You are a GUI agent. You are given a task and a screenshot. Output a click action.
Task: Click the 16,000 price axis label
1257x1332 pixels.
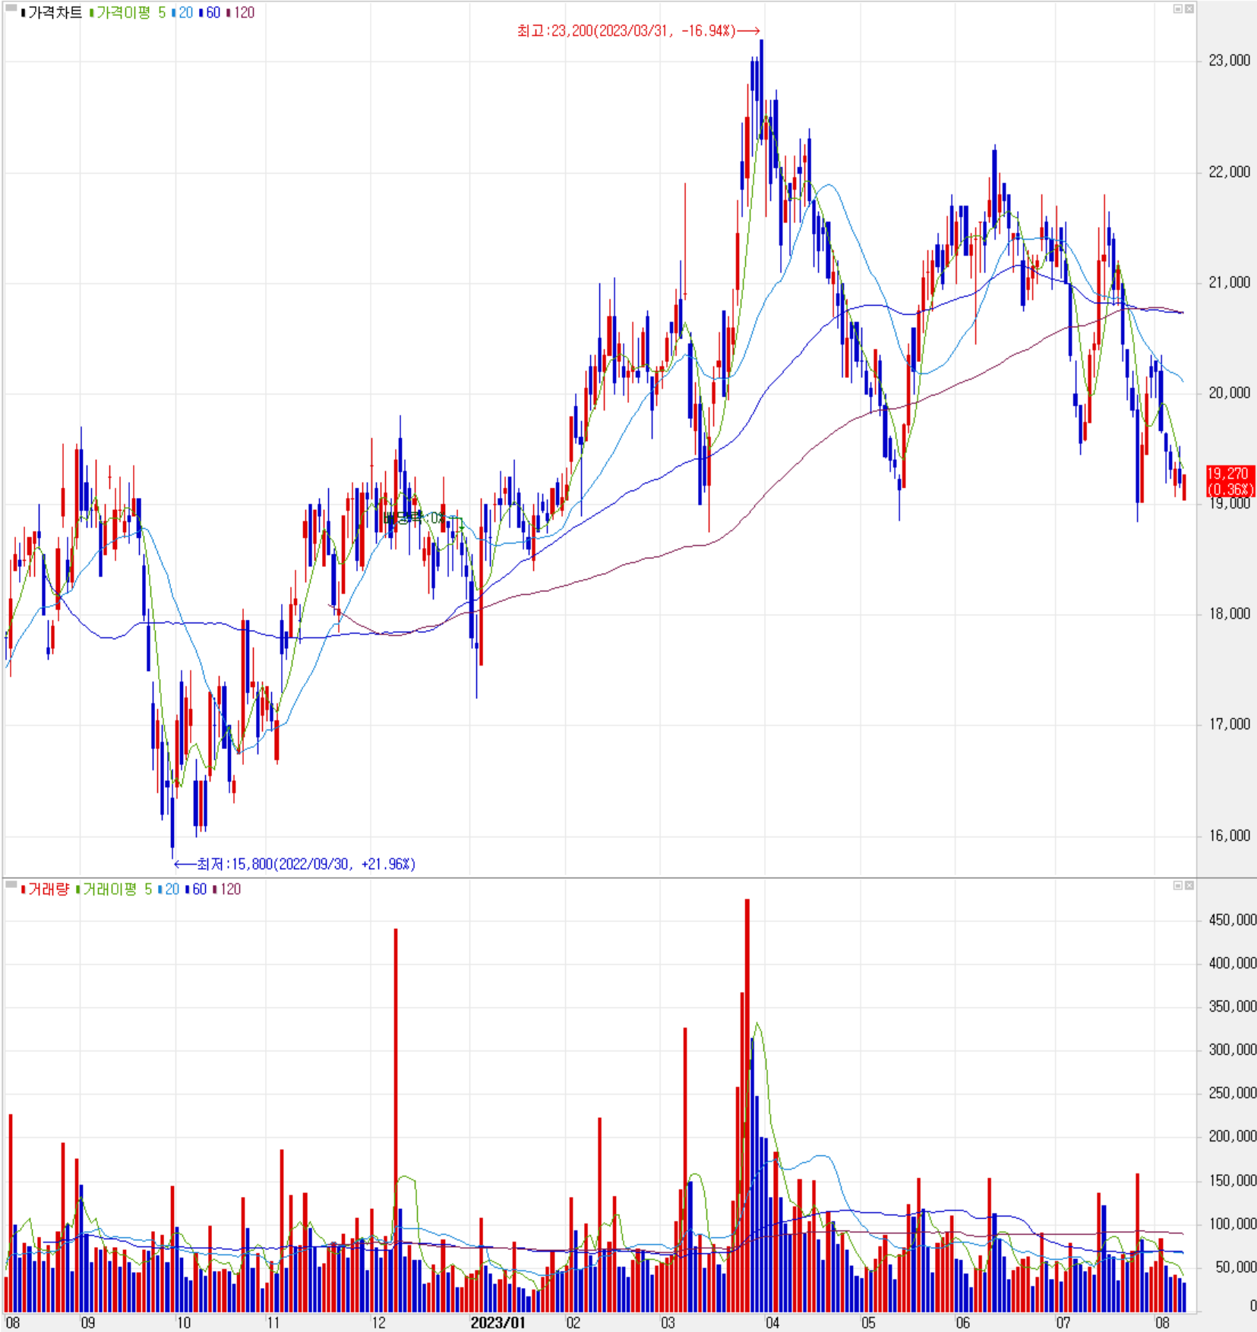[x=1229, y=836]
